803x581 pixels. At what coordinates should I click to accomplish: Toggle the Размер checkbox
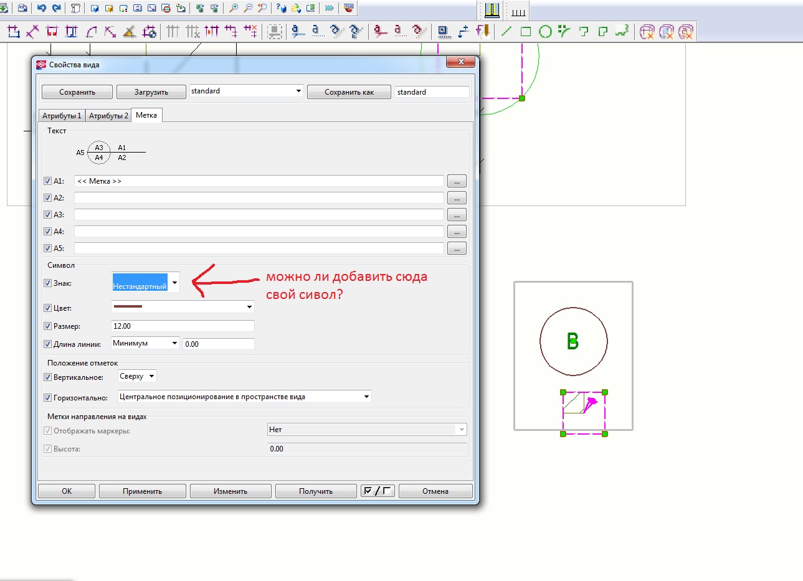[47, 326]
